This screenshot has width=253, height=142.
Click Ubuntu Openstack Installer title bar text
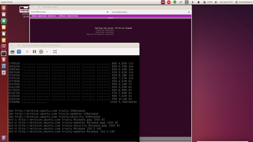tap(55, 16)
